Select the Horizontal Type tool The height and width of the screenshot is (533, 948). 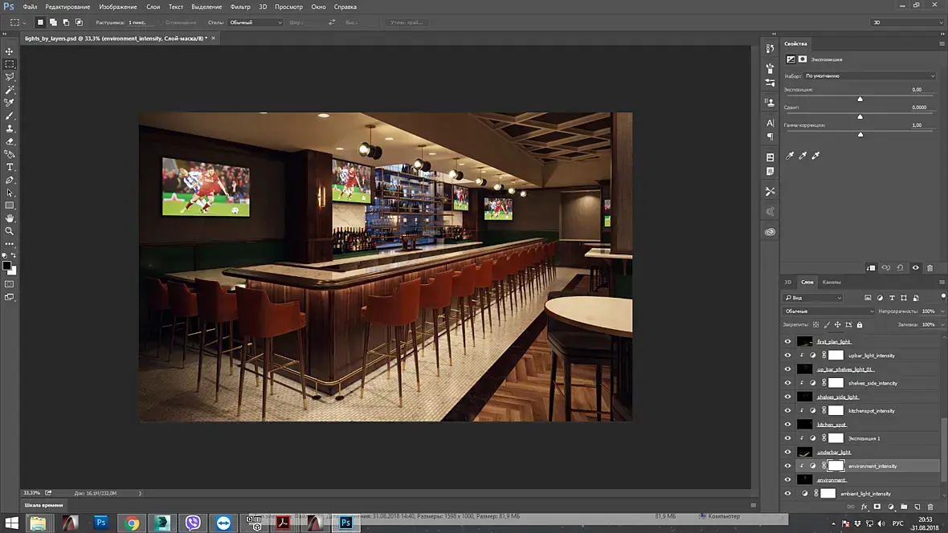10,167
